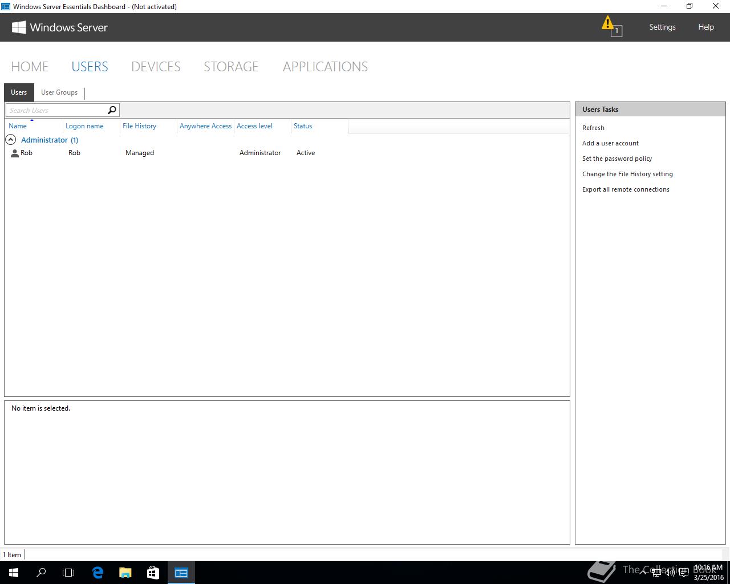
Task: Open Task View on the taskbar
Action: pyautogui.click(x=68, y=573)
